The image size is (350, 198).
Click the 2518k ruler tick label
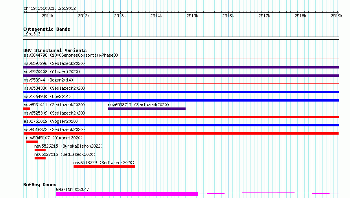coord(301,16)
